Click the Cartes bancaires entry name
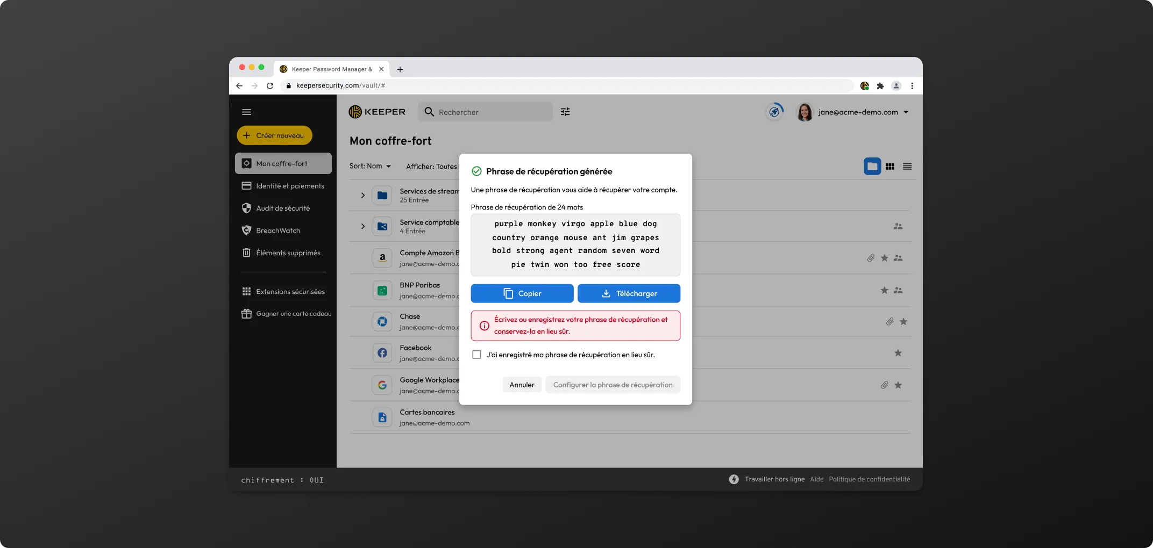This screenshot has width=1153, height=548. click(x=427, y=412)
